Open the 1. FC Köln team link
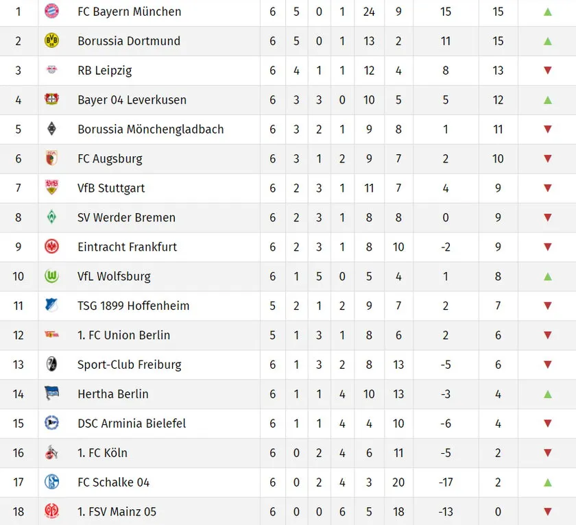Image resolution: width=576 pixels, height=525 pixels. point(102,453)
